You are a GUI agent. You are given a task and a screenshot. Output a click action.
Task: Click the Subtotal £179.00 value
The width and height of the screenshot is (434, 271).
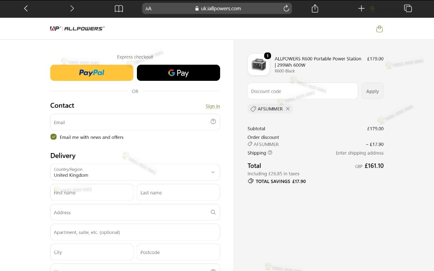pyautogui.click(x=375, y=129)
